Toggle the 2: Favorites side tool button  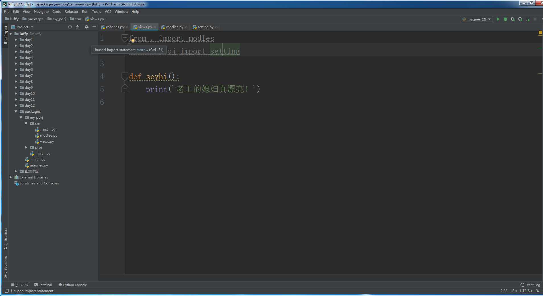pos(5,267)
